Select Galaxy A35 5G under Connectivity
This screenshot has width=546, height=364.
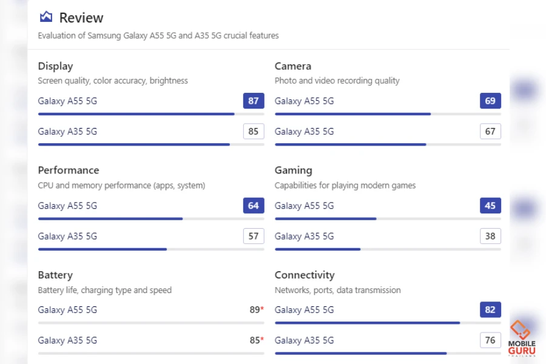304,340
